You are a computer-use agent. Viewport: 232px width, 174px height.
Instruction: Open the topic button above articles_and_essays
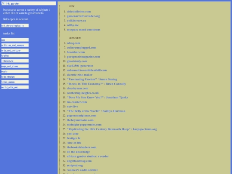15,40
